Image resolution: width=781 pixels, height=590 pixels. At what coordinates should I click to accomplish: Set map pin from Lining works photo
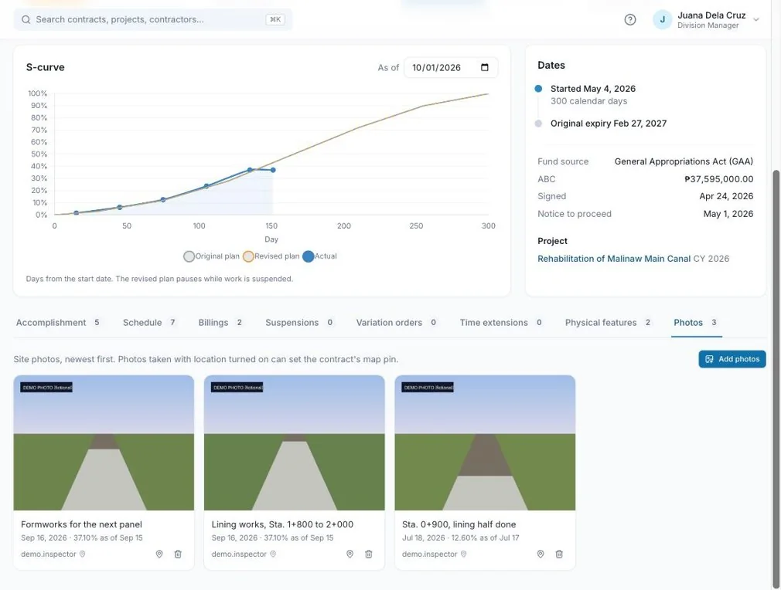tap(350, 554)
